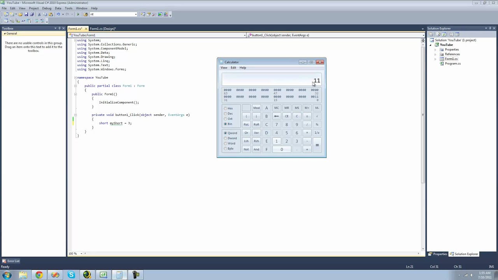
Task: Click the Xor button in Calculator
Action: pyautogui.click(x=256, y=133)
